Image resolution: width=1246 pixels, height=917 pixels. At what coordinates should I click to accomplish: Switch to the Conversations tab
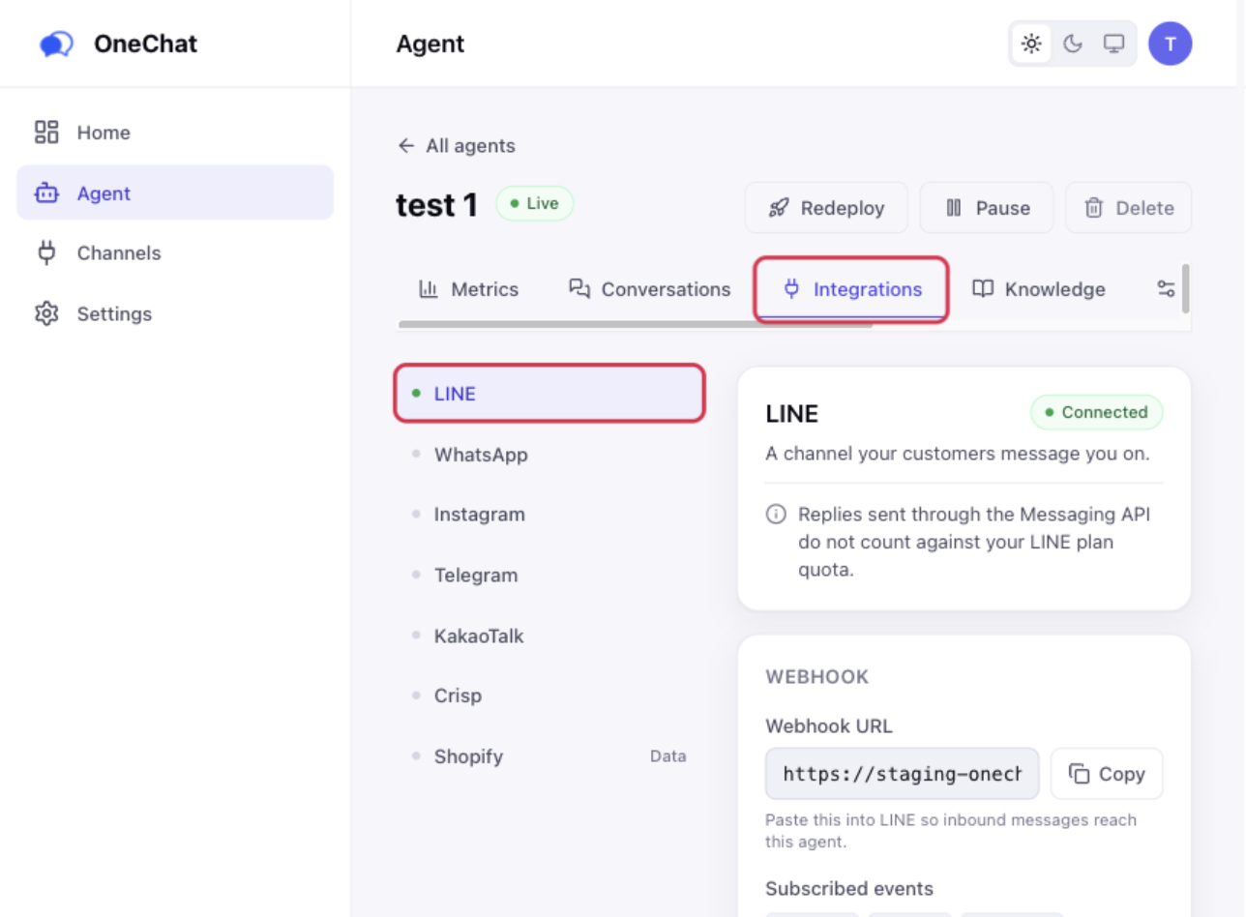[x=650, y=289]
